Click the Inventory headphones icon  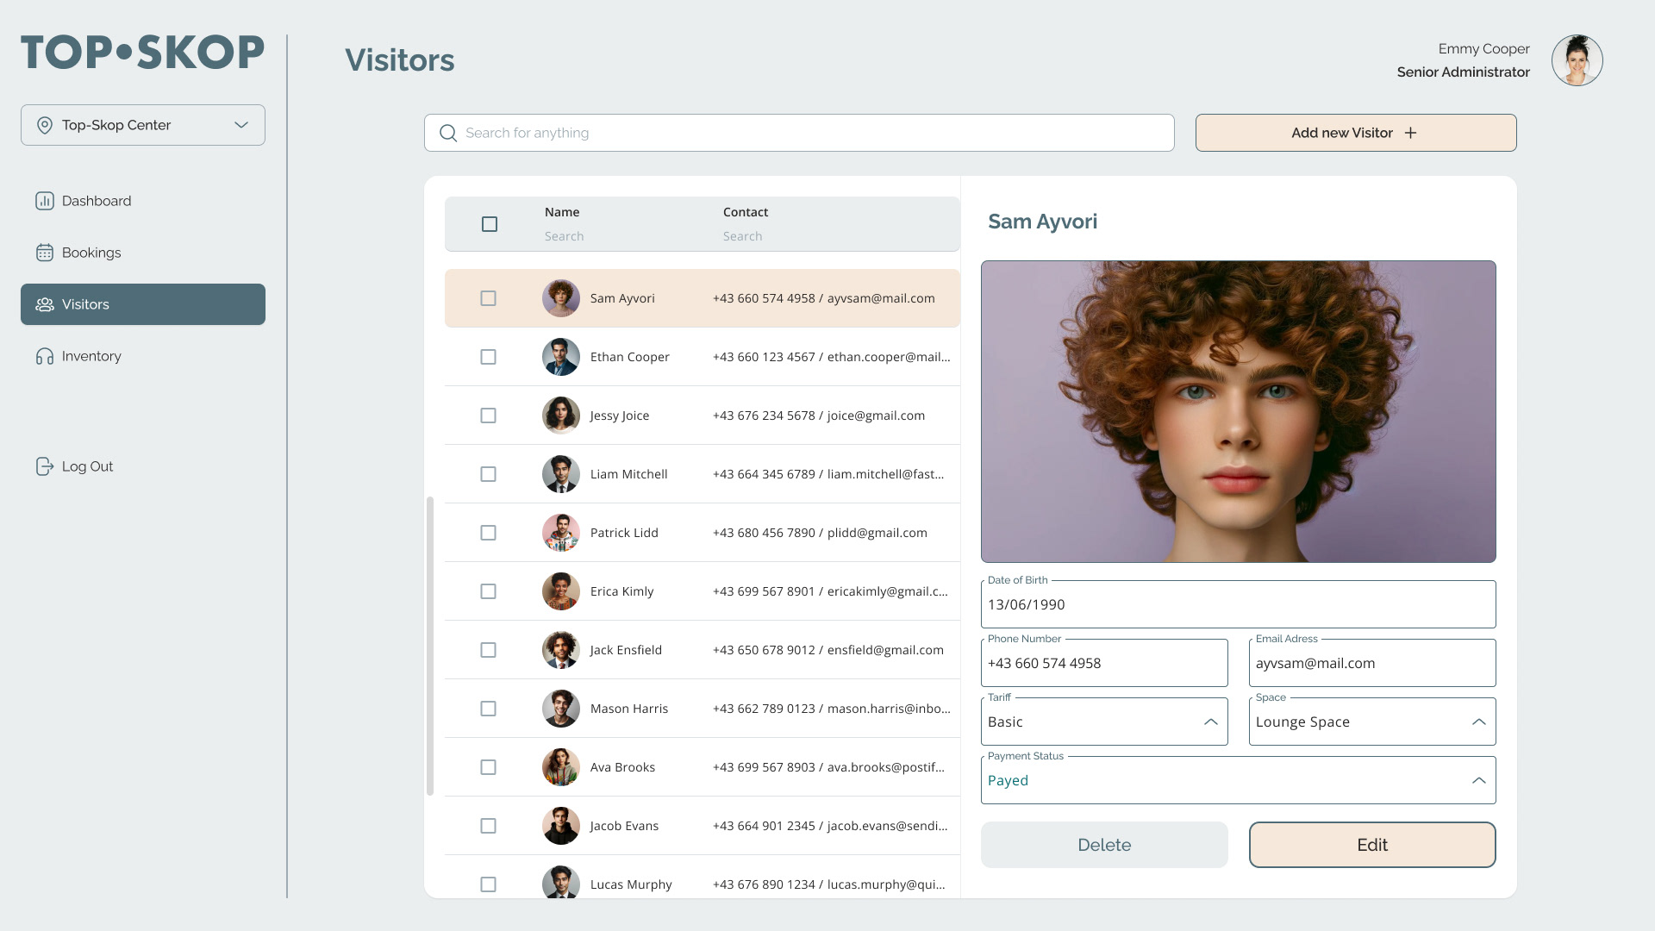click(x=45, y=356)
